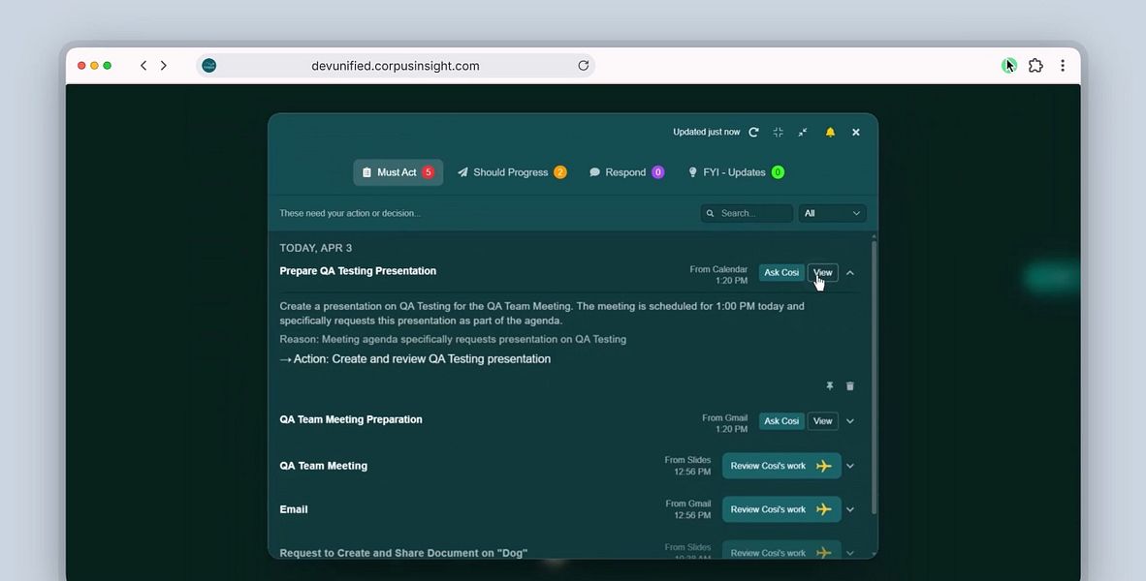The image size is (1146, 581).
Task: Click the Reason: Meeting agenda line
Action: (x=453, y=340)
